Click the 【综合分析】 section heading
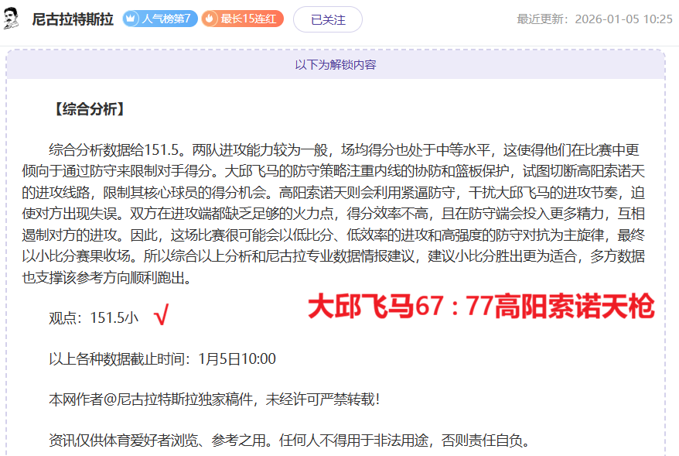679x456 pixels. click(88, 109)
